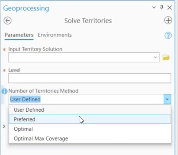The height and width of the screenshot is (155, 178).
Task: Collapse the Number of Territories Method dropdown
Action: click(x=167, y=99)
